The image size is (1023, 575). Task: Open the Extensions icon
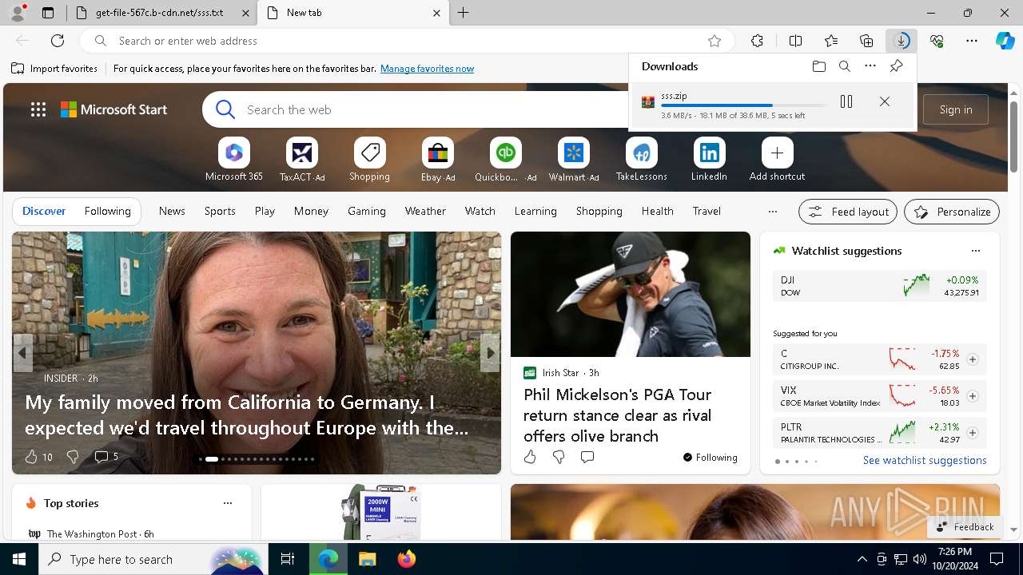(758, 41)
